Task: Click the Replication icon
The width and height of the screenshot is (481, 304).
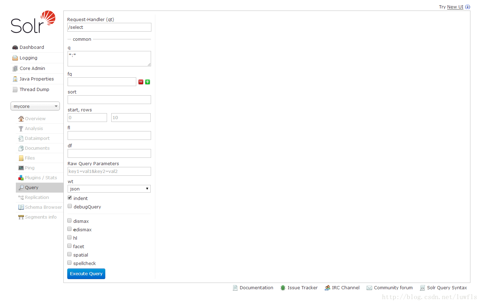Action: click(21, 198)
